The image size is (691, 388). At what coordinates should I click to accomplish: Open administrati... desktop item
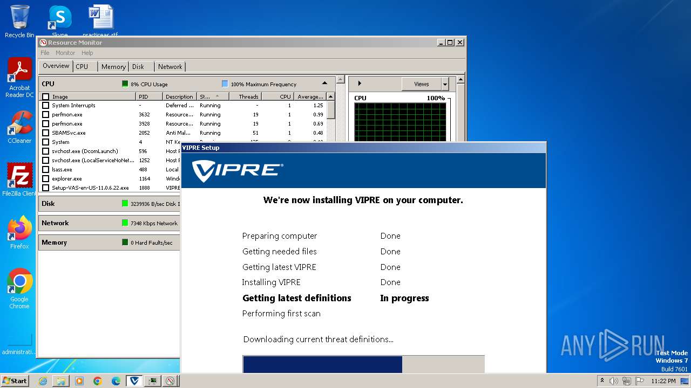click(x=19, y=344)
